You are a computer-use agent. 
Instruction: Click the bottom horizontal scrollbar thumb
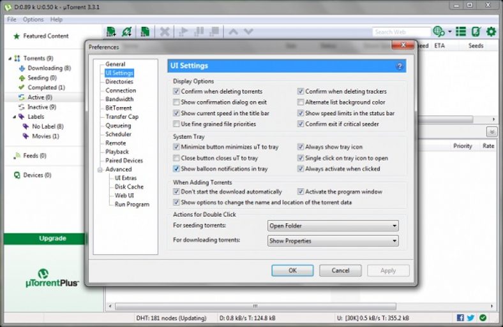[x=255, y=306]
